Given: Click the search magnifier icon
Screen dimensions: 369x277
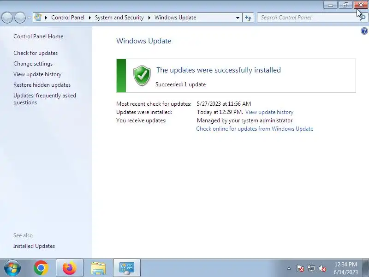Looking at the screenshot, I should (363, 18).
